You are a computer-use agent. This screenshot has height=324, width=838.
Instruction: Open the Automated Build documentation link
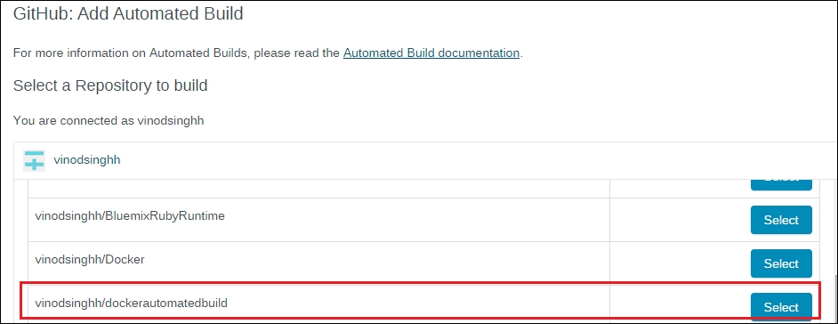click(x=431, y=53)
